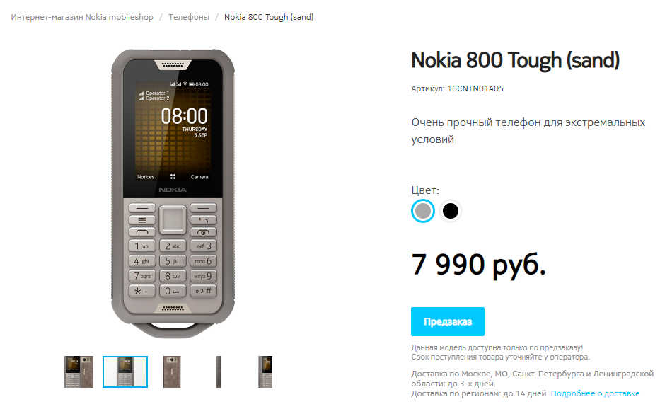The height and width of the screenshot is (414, 660).
Task: Click the NOKIA logo on the phone
Action: [173, 190]
